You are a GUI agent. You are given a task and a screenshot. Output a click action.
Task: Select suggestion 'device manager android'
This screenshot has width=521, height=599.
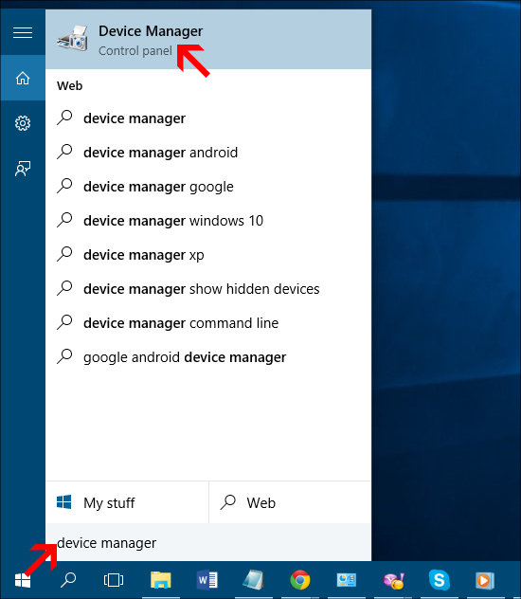208,153
